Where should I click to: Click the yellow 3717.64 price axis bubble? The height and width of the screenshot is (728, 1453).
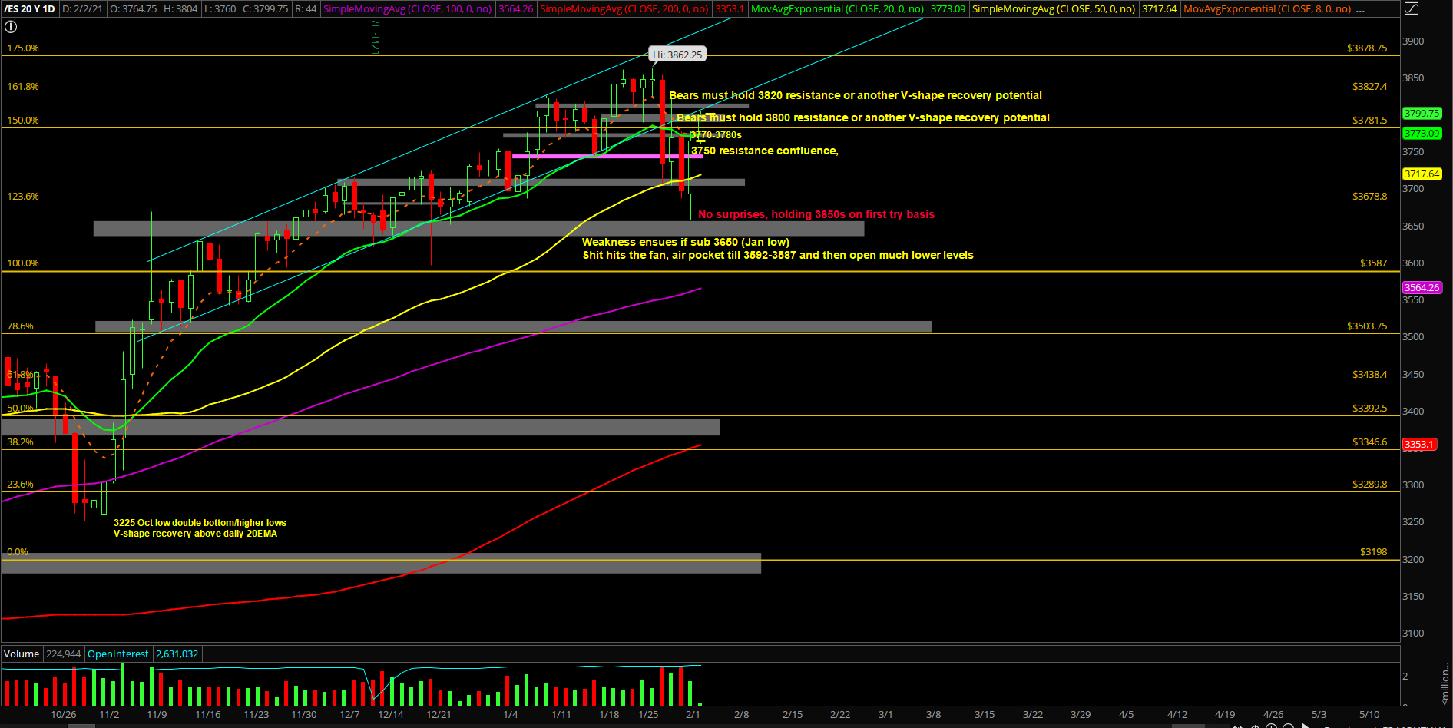[1422, 174]
